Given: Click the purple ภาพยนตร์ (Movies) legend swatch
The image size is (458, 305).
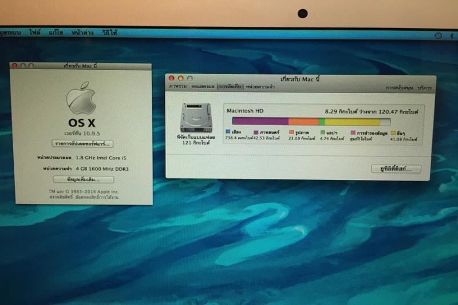Looking at the screenshot, I should point(256,133).
